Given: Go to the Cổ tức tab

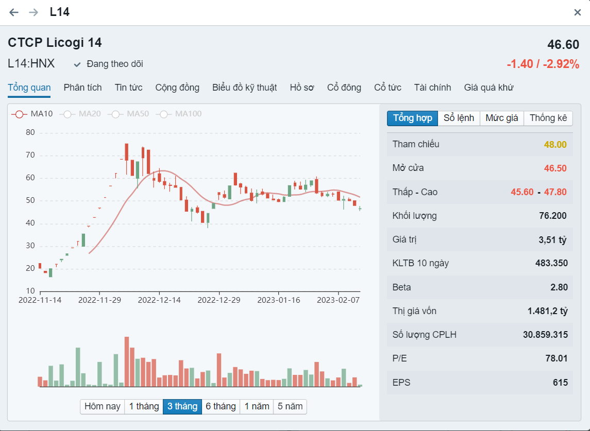Looking at the screenshot, I should (x=387, y=88).
